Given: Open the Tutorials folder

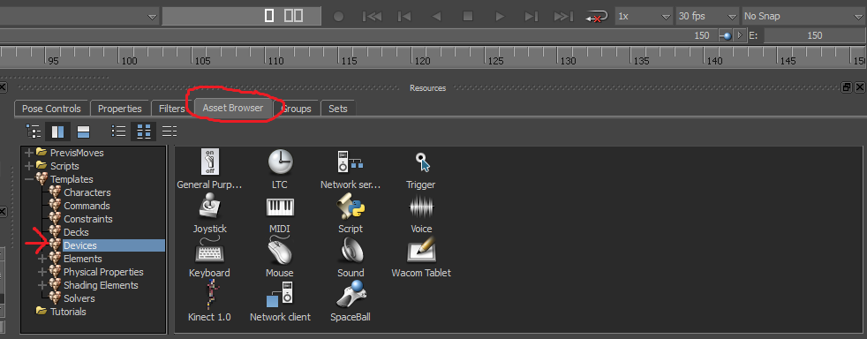Looking at the screenshot, I should coord(68,312).
